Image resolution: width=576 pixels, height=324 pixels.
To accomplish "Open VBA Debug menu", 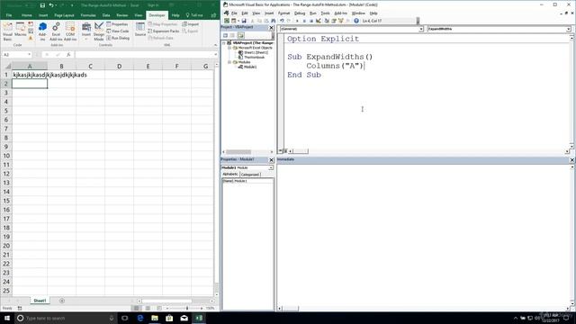I will click(300, 13).
